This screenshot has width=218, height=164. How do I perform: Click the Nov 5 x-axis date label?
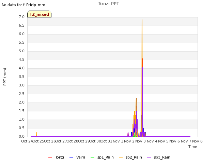pos(163,141)
